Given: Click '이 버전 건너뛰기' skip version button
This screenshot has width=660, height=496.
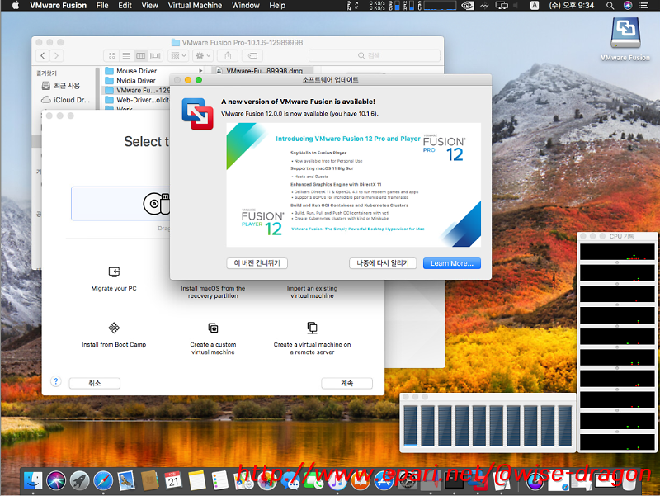Looking at the screenshot, I should coord(257,263).
